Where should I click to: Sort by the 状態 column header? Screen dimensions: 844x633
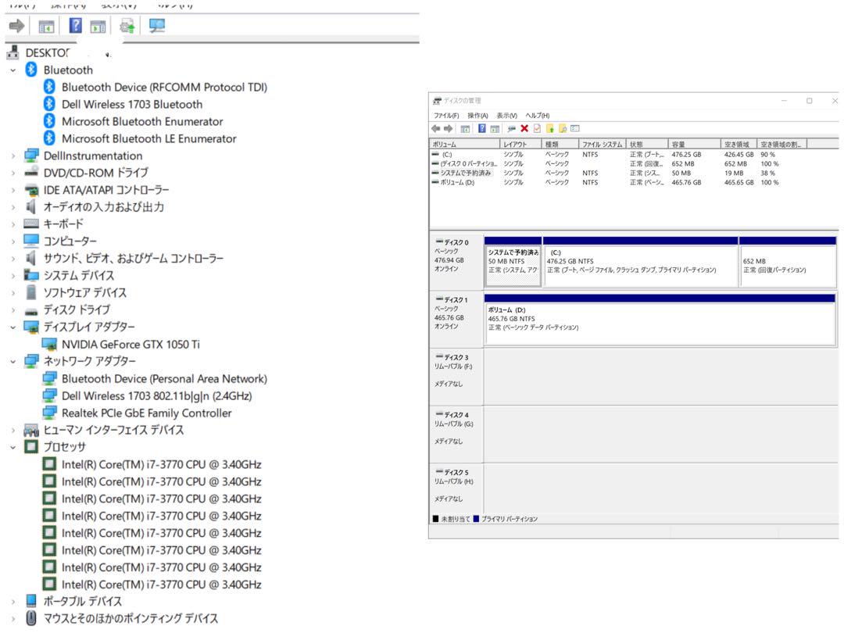point(648,145)
